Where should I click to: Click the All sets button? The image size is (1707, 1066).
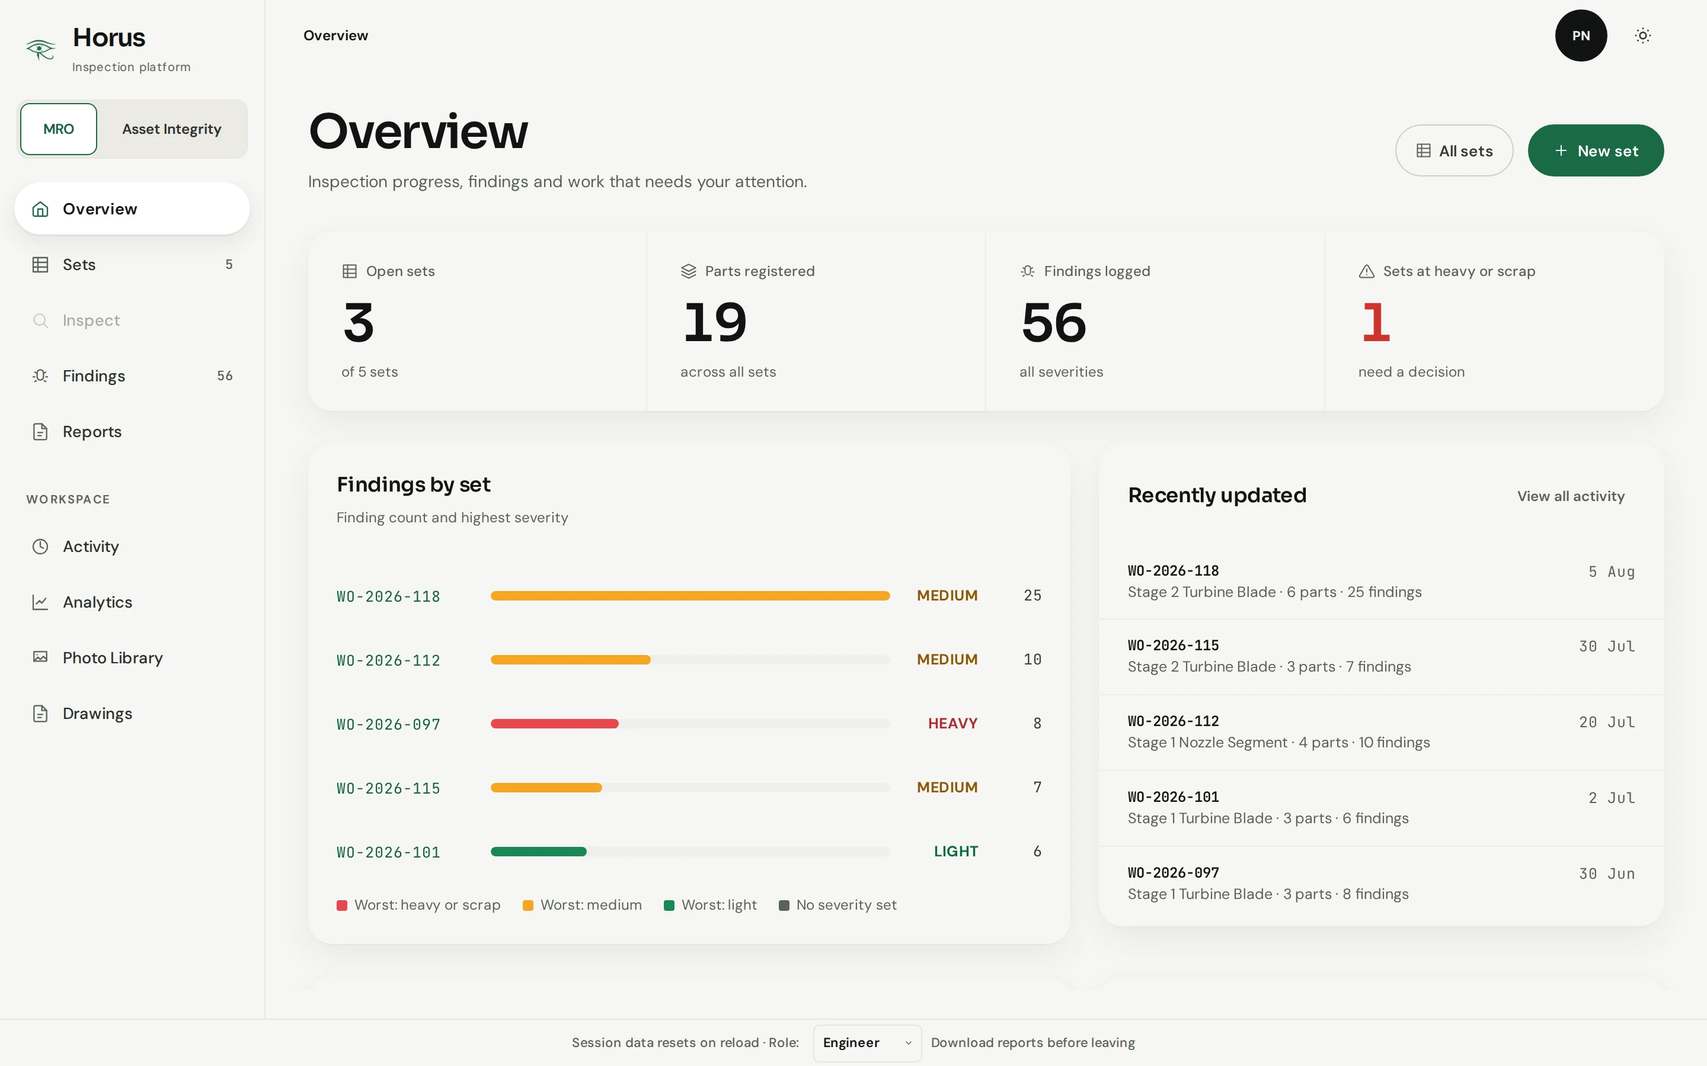point(1454,151)
